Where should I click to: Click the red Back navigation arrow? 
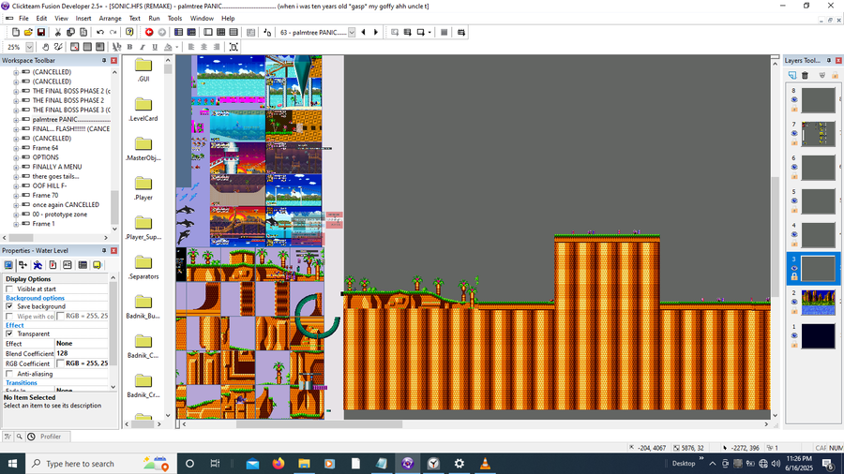coord(149,32)
